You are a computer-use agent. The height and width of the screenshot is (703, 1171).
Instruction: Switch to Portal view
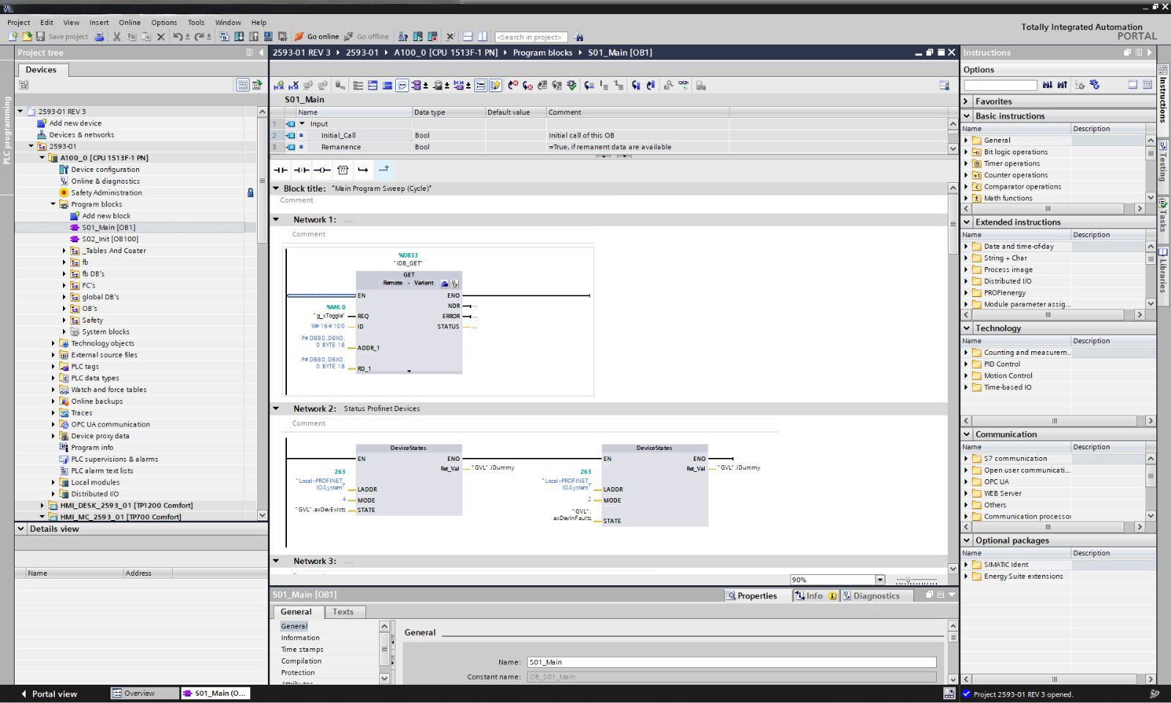point(48,693)
